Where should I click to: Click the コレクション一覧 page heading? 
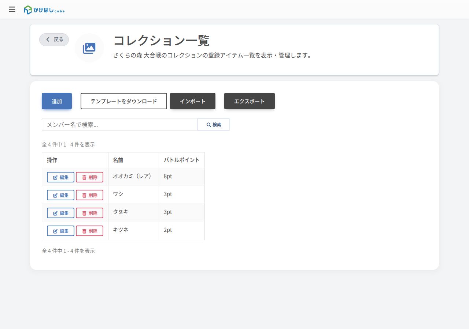(x=161, y=41)
